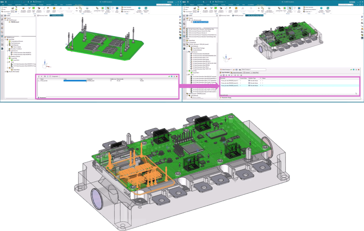Open Global Mesh in the left NX ribbon
This screenshot has width=364, height=231.
point(54,10)
